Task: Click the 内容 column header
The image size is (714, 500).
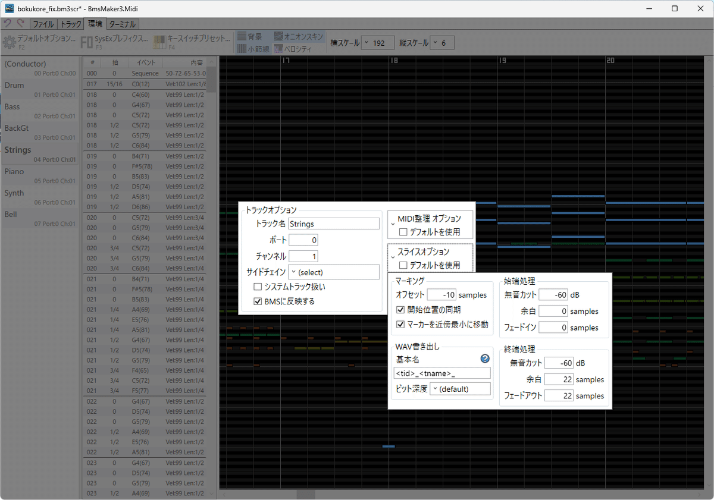Action: click(184, 62)
